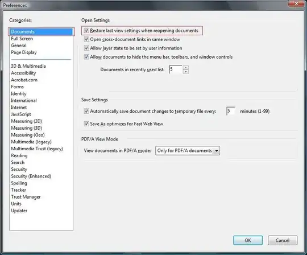Image resolution: width=307 pixels, height=255 pixels.
Task: Increase recently used documents count
Action: click(185, 68)
